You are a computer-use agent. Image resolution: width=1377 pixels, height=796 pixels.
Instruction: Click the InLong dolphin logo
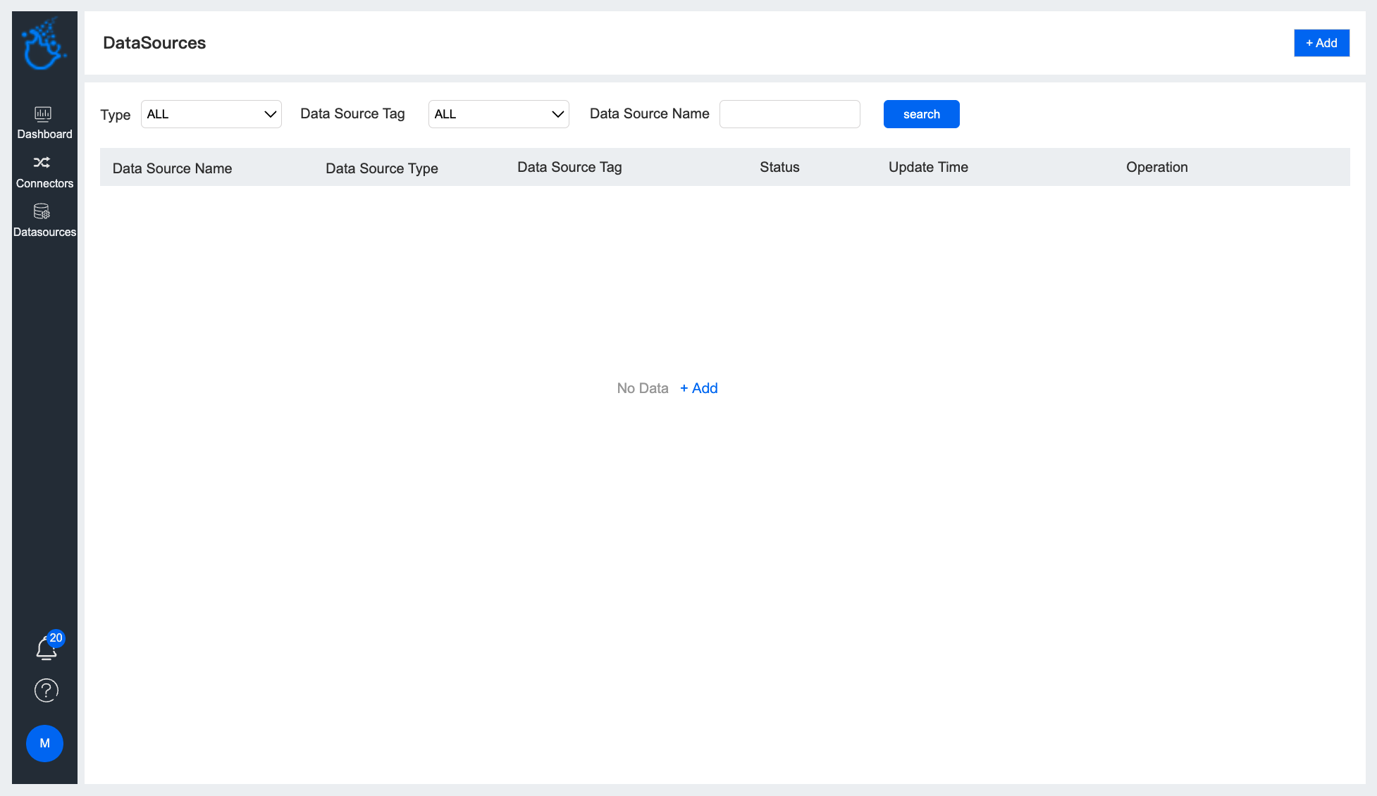[x=44, y=44]
